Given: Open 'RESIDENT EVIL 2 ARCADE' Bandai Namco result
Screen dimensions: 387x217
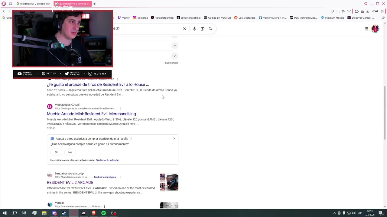Looking at the screenshot, I should point(70,182).
